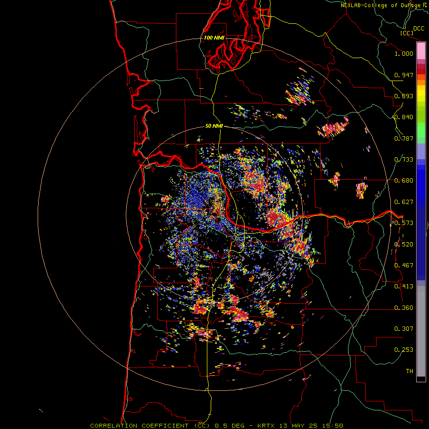This screenshot has width=429, height=429.
Task: Select the 0.840 legend value
Action: [404, 117]
